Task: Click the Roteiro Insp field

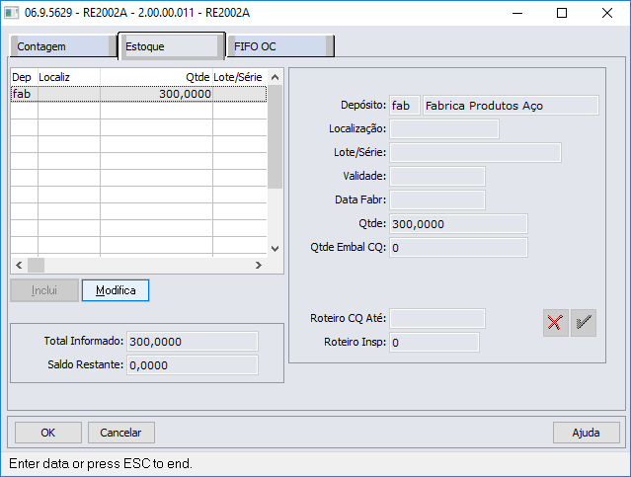Action: (x=434, y=342)
